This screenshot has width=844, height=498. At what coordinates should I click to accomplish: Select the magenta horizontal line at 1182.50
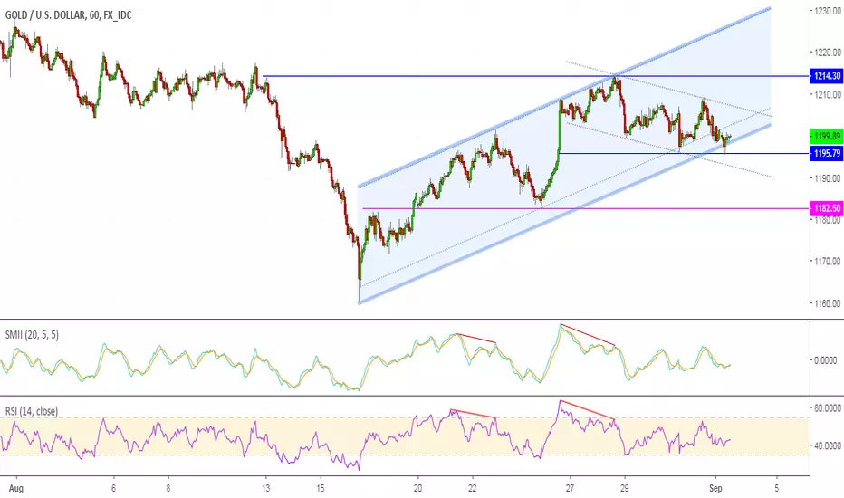click(x=586, y=208)
